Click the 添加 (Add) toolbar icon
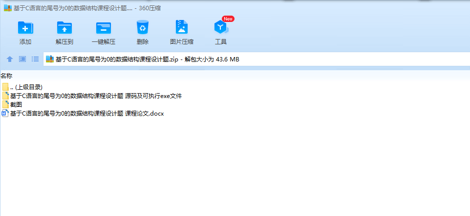The image size is (470, 216). pyautogui.click(x=25, y=28)
